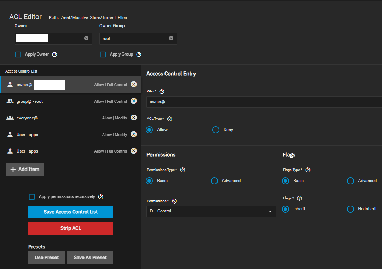
Task: Click person icon of User - apps Modify row
Action: (10, 134)
